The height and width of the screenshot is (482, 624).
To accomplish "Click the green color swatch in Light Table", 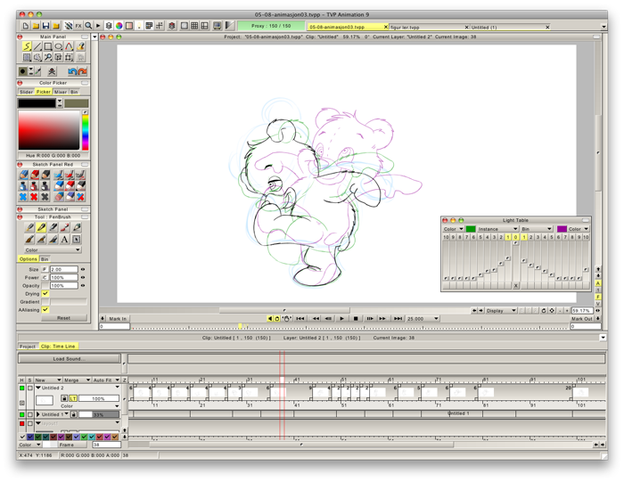I will tap(471, 229).
